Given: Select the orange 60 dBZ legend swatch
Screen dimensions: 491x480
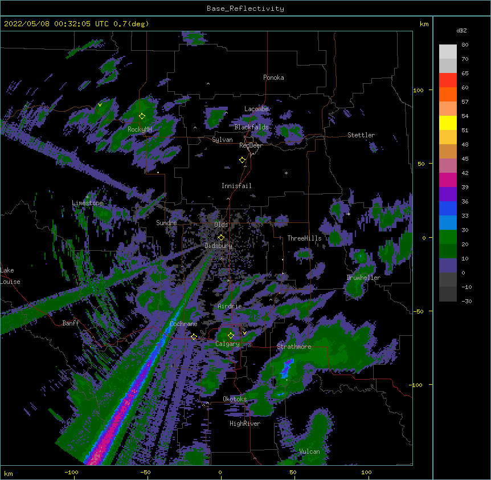Looking at the screenshot, I should click(448, 94).
